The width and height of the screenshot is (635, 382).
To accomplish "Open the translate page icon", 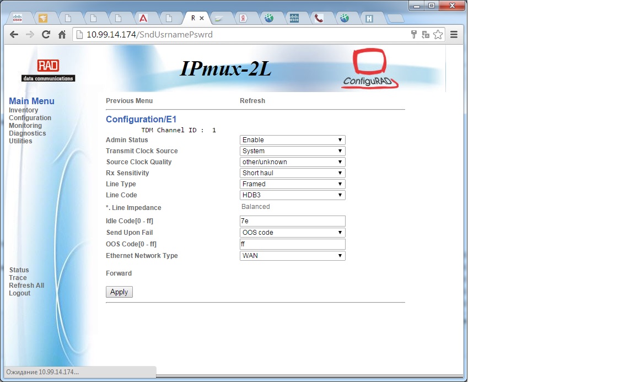I will (425, 34).
